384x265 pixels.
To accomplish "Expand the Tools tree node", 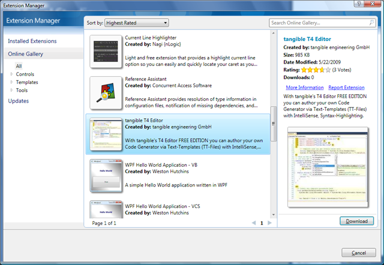I will (18, 89).
